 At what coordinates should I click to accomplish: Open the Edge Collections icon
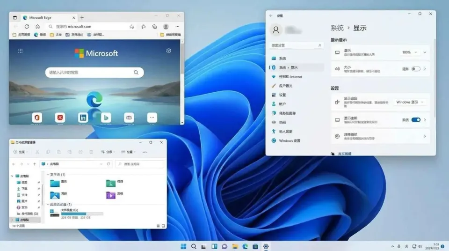coord(154,27)
